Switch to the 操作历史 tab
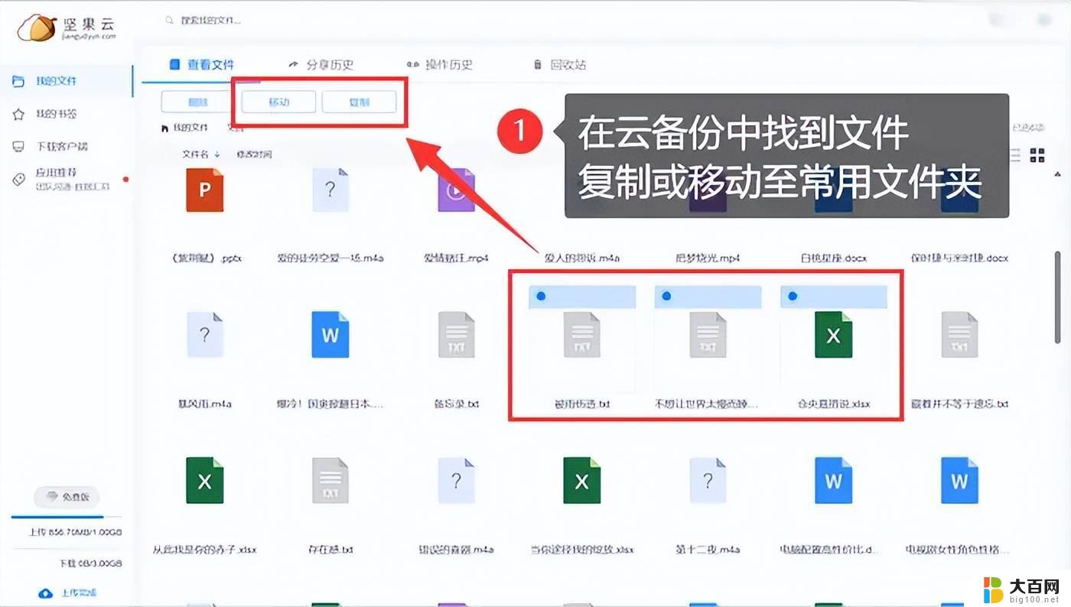 tap(440, 65)
